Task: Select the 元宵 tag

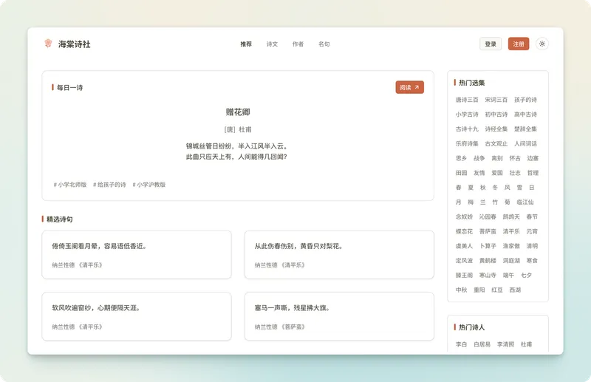Action: pyautogui.click(x=532, y=231)
